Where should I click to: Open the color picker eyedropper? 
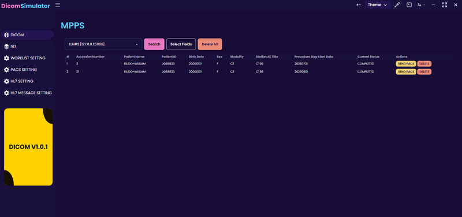coord(397,5)
